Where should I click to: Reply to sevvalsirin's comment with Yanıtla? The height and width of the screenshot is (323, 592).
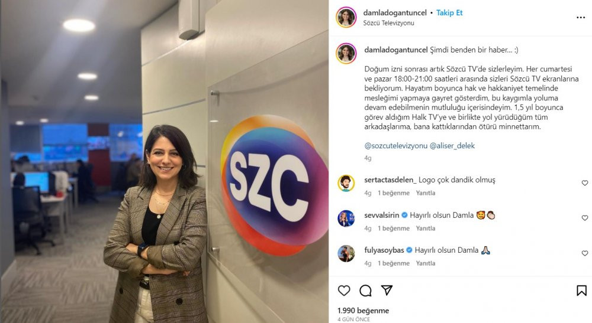[x=426, y=229]
